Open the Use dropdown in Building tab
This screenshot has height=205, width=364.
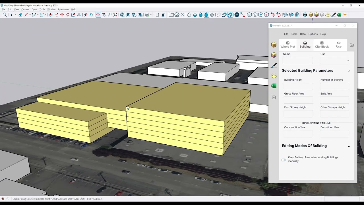335,60
